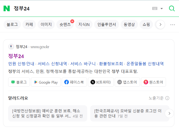Switch to the 카페 search tab
This screenshot has height=132, width=179.
[x=29, y=24]
